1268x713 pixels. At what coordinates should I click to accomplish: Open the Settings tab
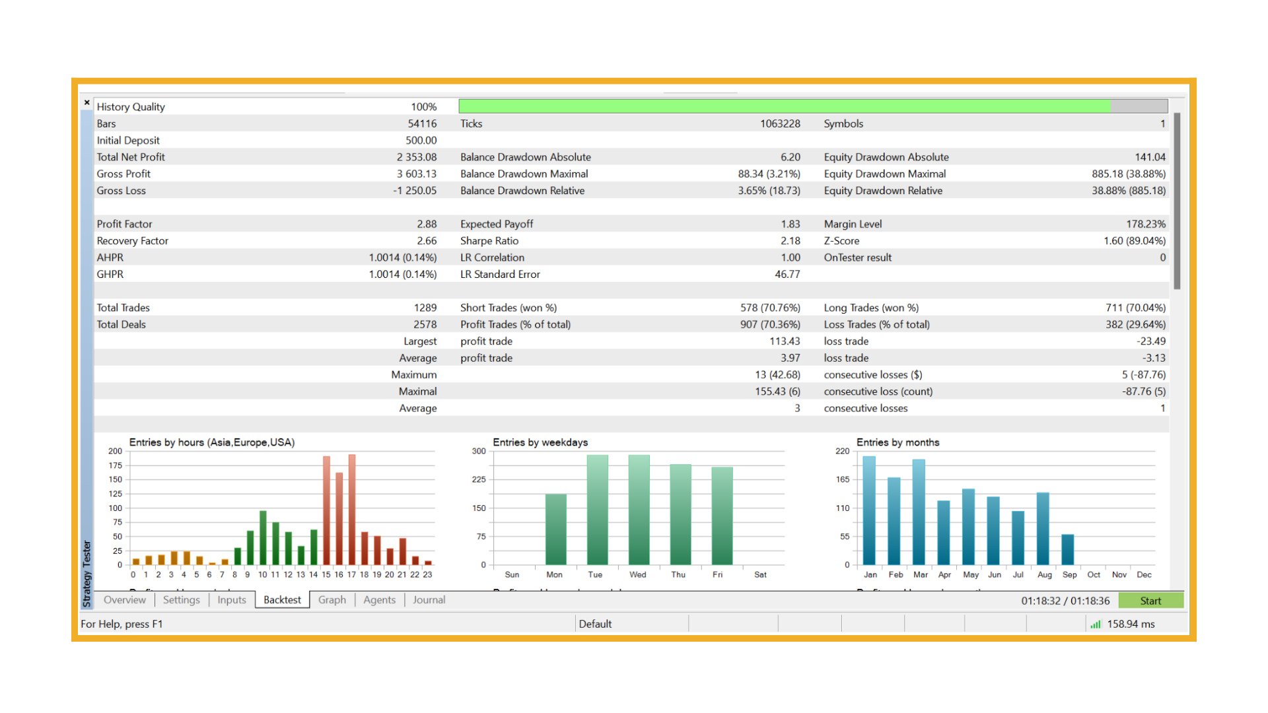point(181,600)
